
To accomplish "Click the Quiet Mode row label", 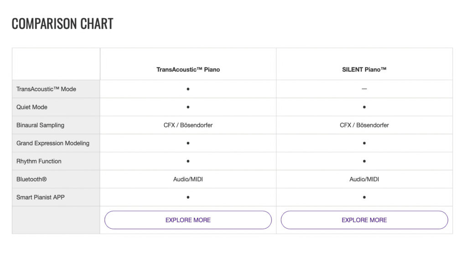I will (x=32, y=107).
